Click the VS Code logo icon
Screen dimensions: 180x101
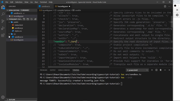pos(2,2)
